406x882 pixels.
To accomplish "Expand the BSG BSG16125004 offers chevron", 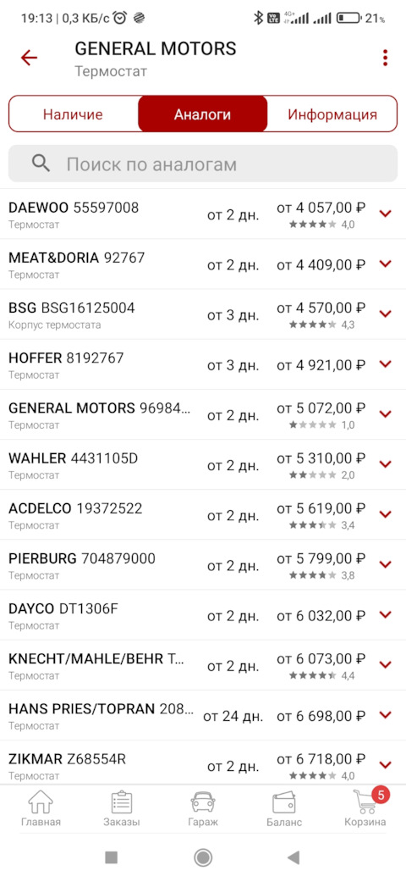I will [x=385, y=313].
